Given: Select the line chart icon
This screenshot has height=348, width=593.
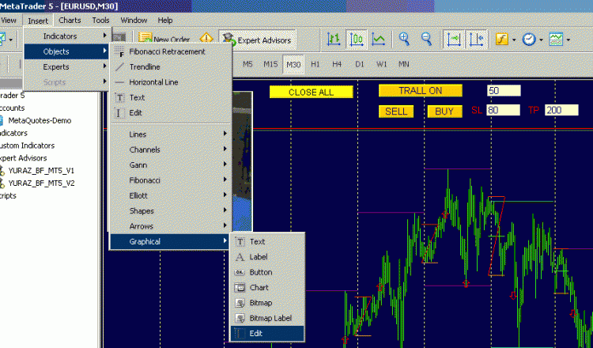Looking at the screenshot, I should (x=379, y=40).
